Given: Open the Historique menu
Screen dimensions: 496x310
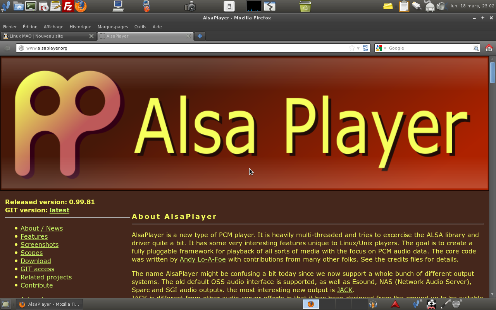Looking at the screenshot, I should point(80,27).
